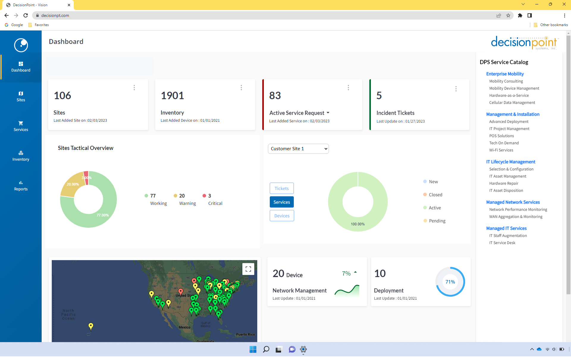Open the Sites panel from the sidebar
This screenshot has width=571, height=357.
21,96
